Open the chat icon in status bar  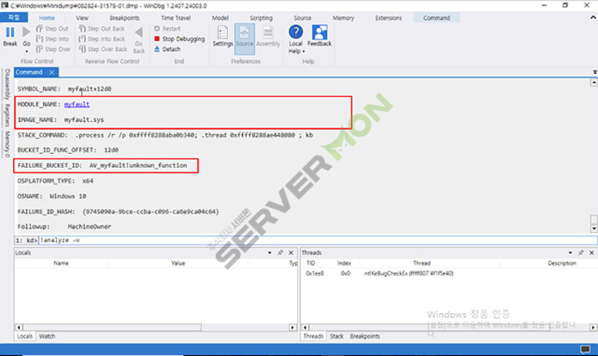coord(585,349)
